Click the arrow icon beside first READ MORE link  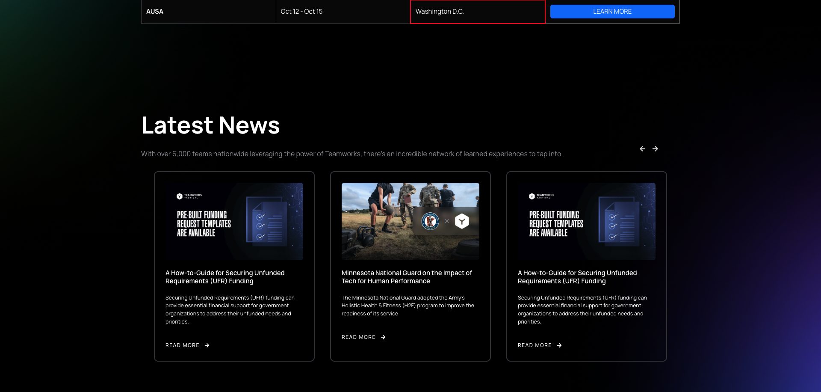point(207,345)
